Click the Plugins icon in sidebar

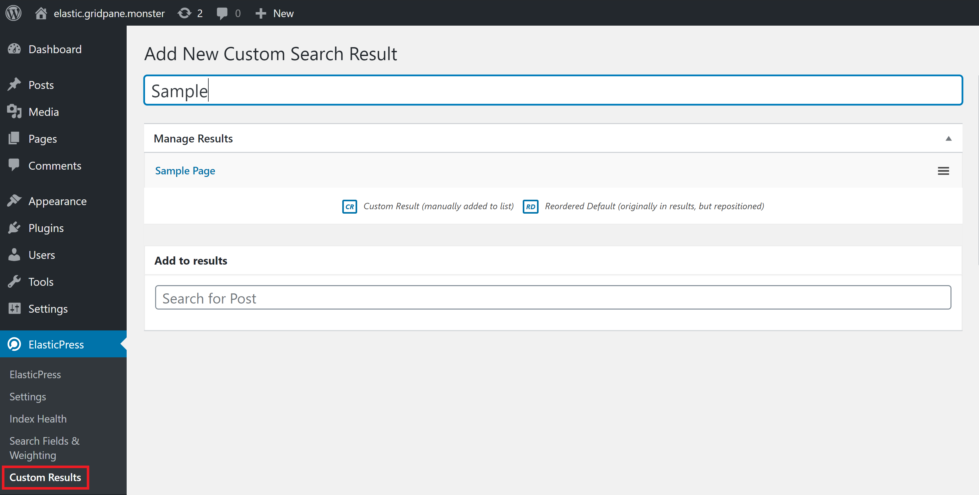click(x=16, y=228)
